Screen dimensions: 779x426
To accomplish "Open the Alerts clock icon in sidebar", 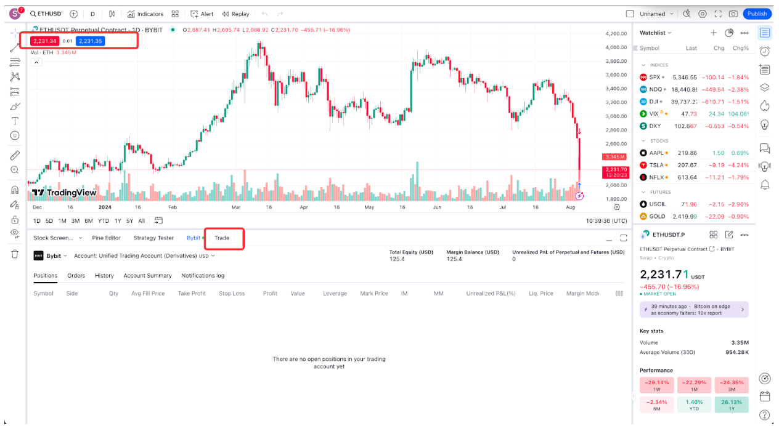I will click(x=765, y=50).
